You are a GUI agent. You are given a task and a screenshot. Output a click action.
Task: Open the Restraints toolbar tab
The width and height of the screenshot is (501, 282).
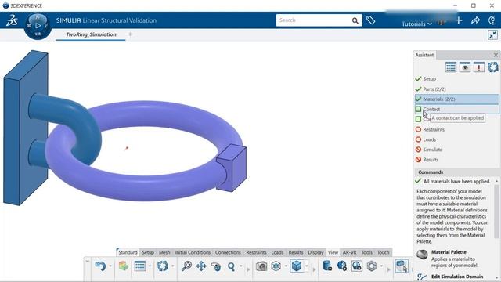pos(256,252)
